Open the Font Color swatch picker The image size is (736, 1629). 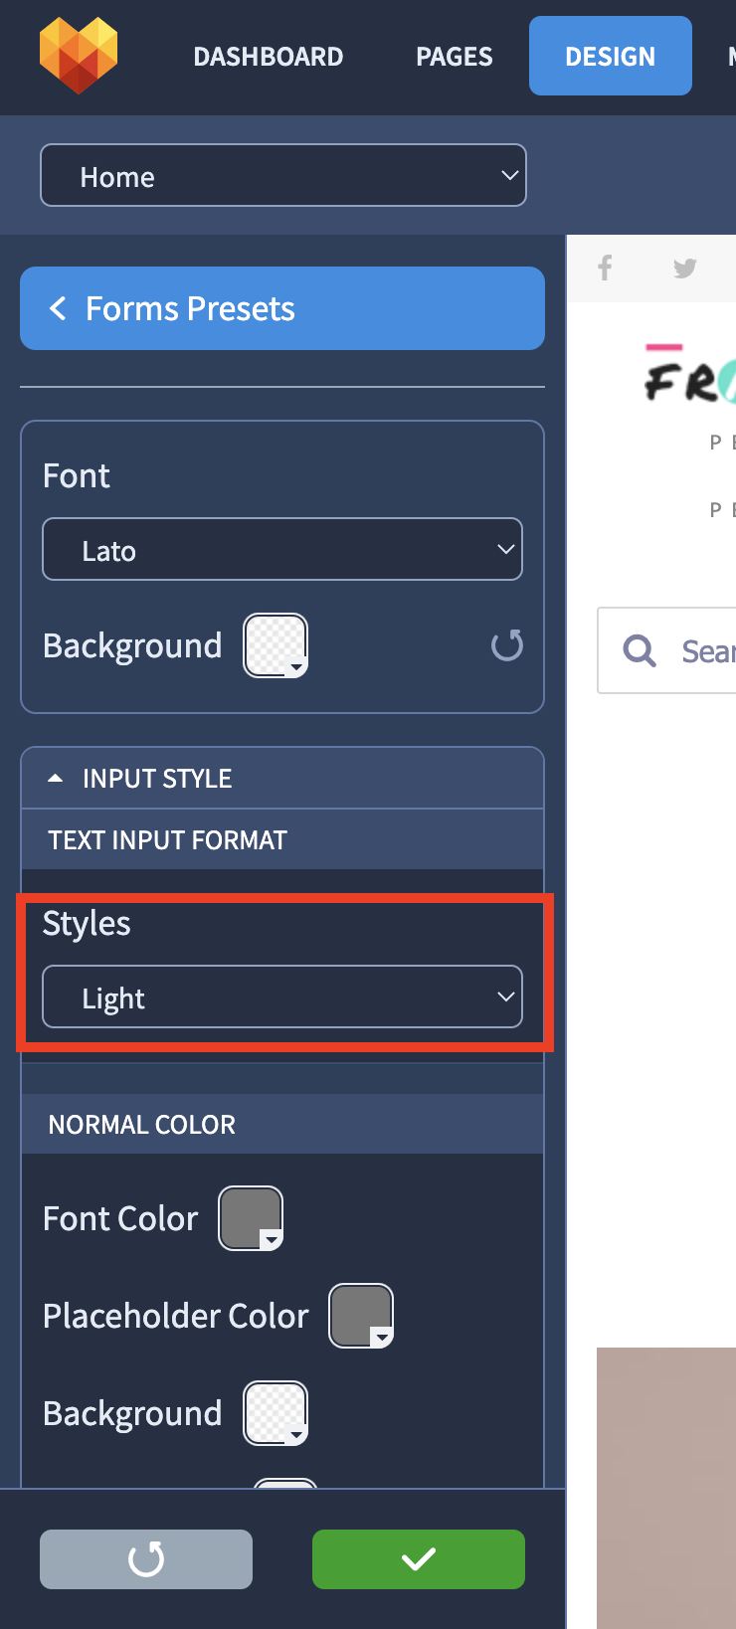coord(251,1218)
